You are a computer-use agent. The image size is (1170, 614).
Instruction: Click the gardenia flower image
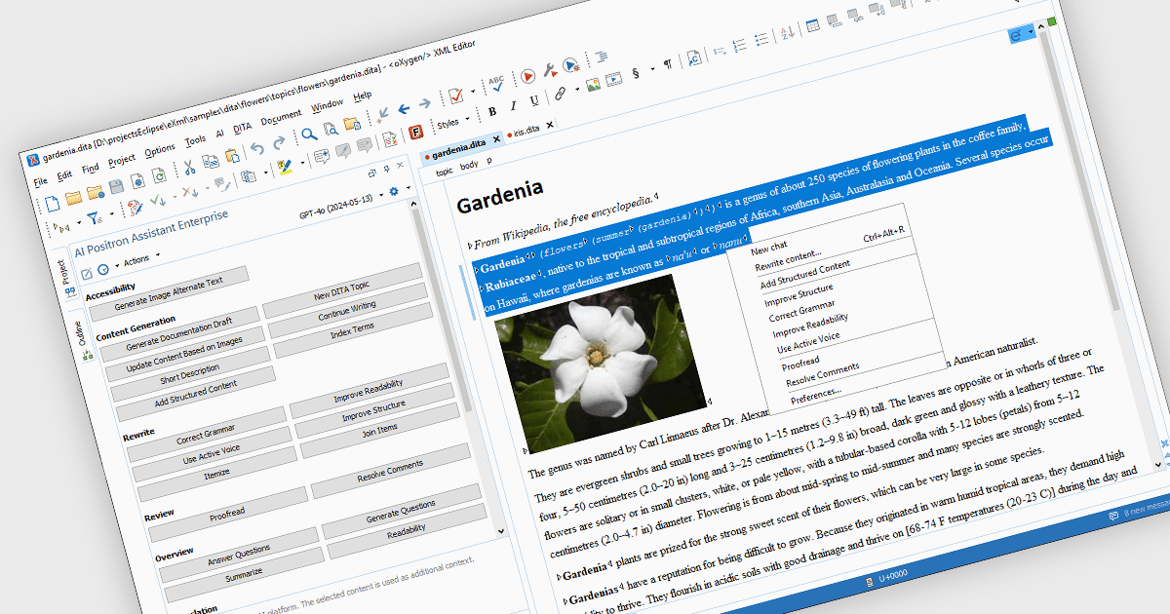point(599,365)
